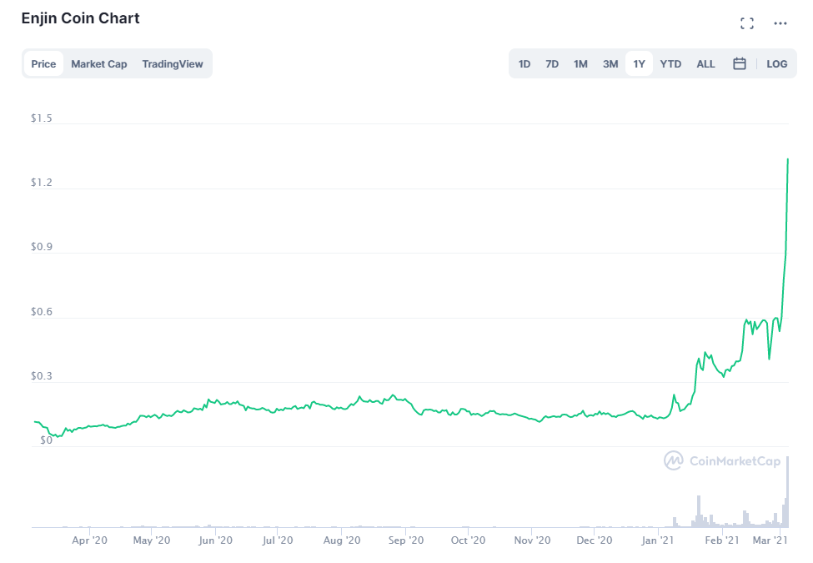Click the Jun '20 date label

click(x=216, y=540)
